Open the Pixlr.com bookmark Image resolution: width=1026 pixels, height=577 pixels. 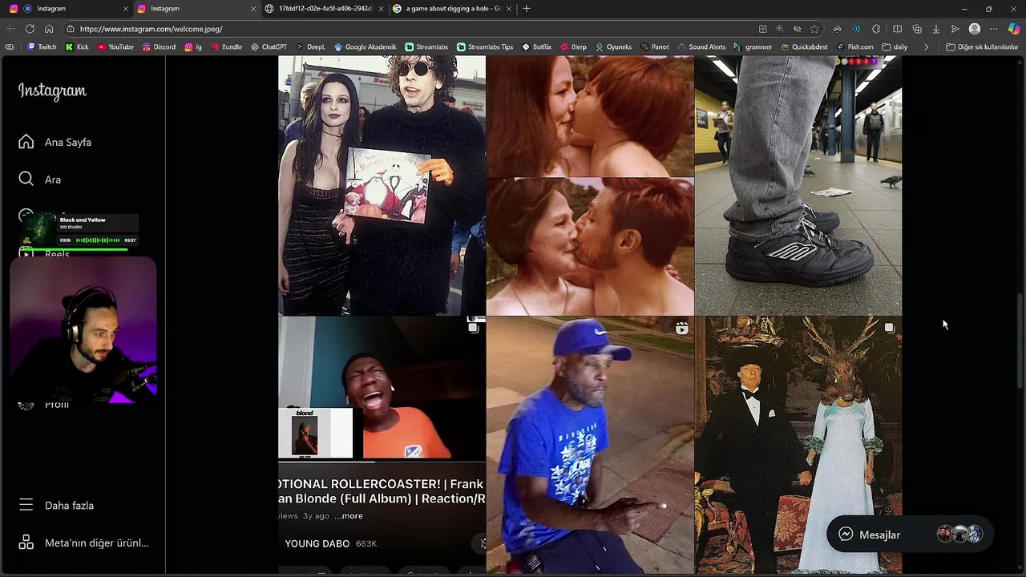tap(854, 47)
